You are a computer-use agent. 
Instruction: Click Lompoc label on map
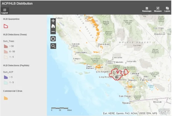[x=77, y=59]
